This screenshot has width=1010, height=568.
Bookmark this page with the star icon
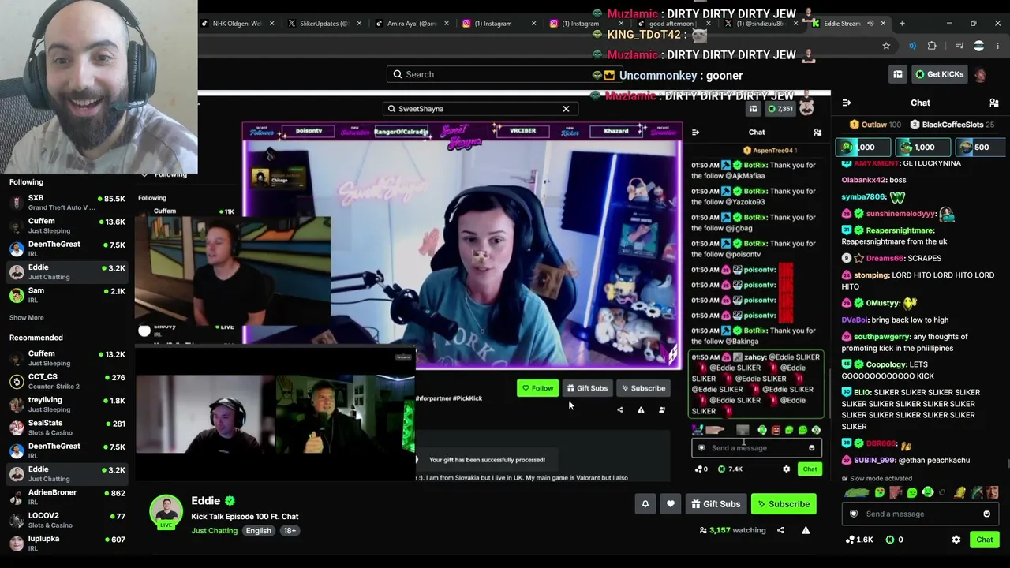[886, 46]
